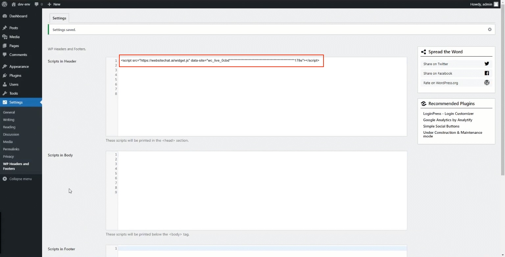Open WP Headers and Footers submenu item
Viewport: 505px width, 257px height.
pos(16,166)
